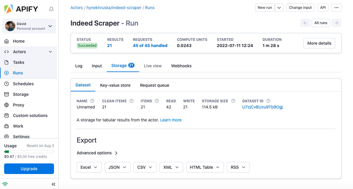Click the All runs button
This screenshot has width=353, height=189.
click(321, 23)
